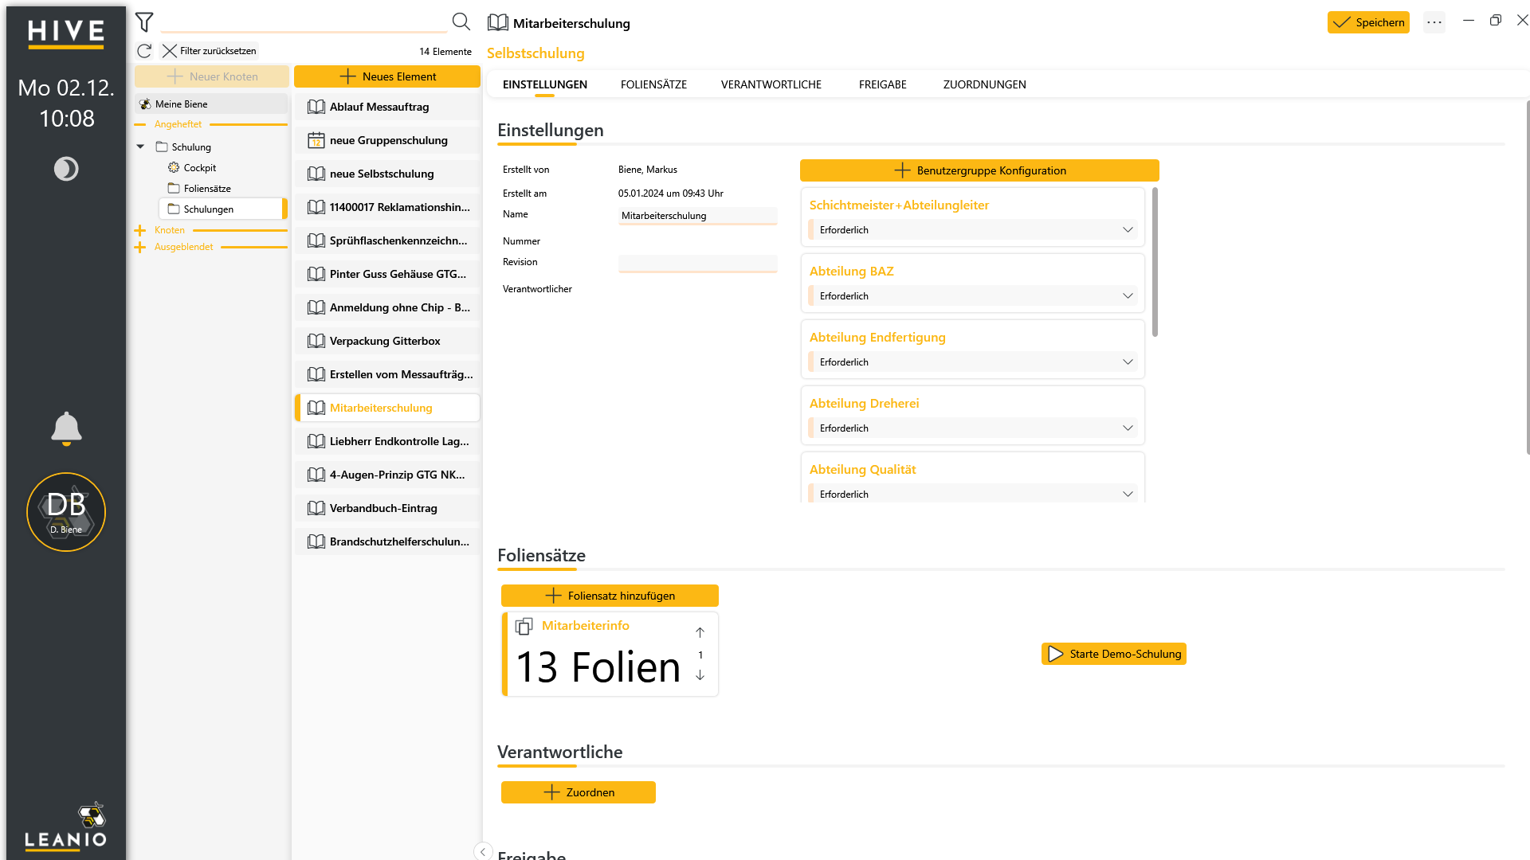Open the three-dots more options menu
1530x860 pixels.
pos(1434,22)
